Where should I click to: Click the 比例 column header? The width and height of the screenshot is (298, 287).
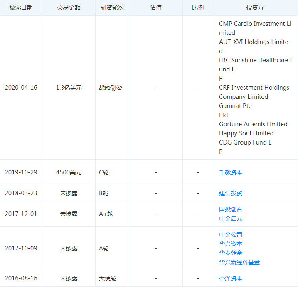(x=198, y=7)
